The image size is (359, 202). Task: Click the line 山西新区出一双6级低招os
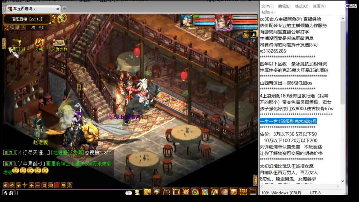point(286,83)
